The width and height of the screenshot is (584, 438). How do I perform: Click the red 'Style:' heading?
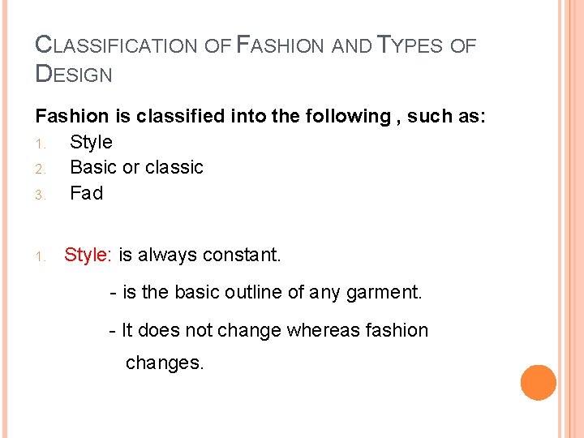click(88, 255)
